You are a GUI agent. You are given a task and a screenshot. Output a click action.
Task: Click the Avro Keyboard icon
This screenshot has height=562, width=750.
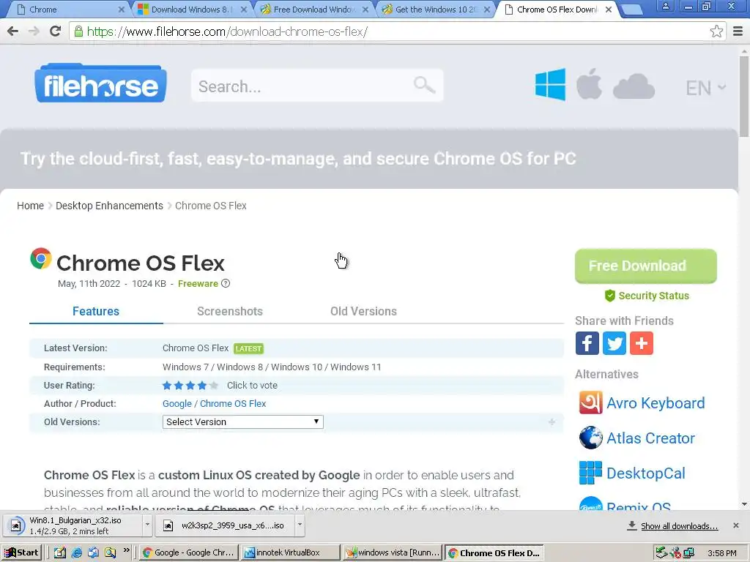coord(591,403)
